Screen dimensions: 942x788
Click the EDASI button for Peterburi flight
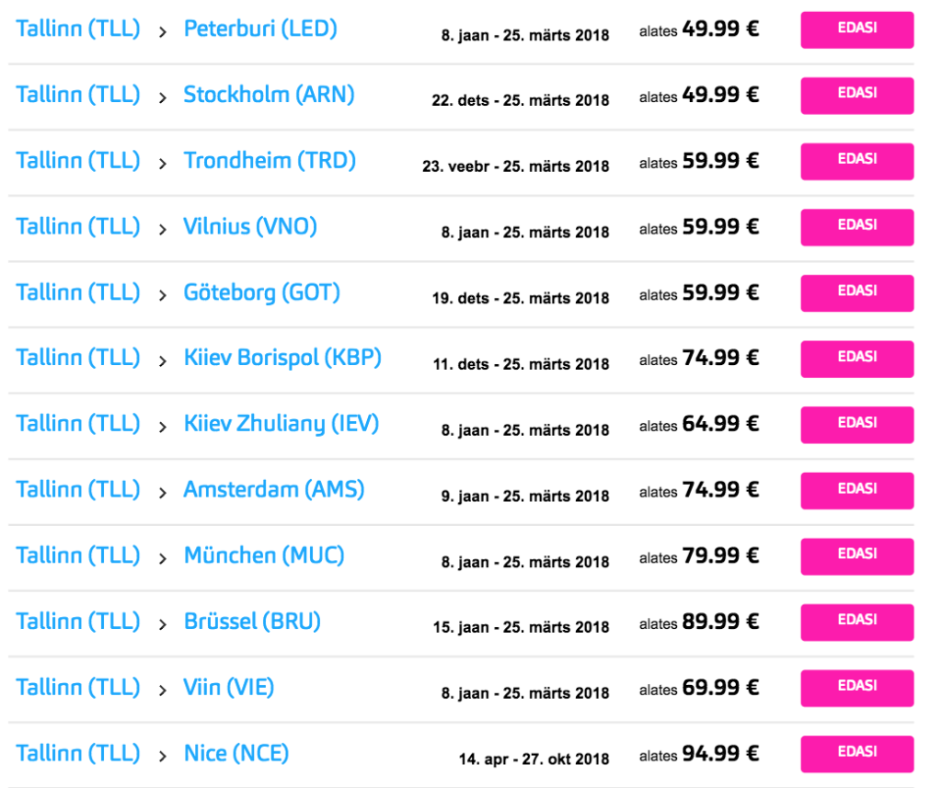[x=856, y=29]
